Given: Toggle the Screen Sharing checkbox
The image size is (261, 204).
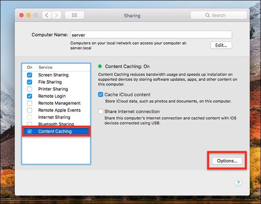Looking at the screenshot, I should click(x=30, y=75).
